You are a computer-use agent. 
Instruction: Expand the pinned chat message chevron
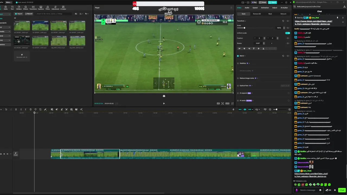pos(343,22)
